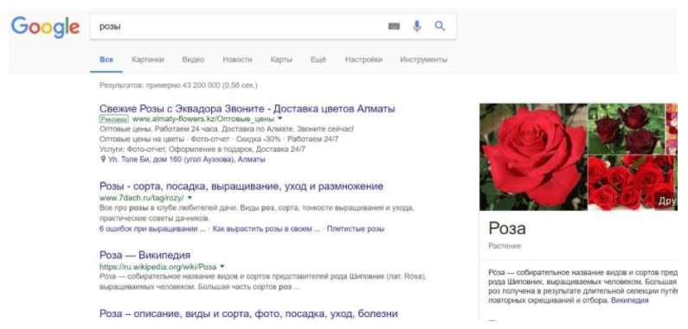Open the 6 ошибок при выращивании sitelink

(152, 229)
